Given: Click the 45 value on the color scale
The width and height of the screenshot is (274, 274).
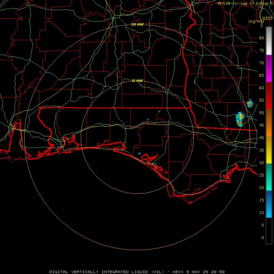Looking at the screenshot, I should coord(262,125).
